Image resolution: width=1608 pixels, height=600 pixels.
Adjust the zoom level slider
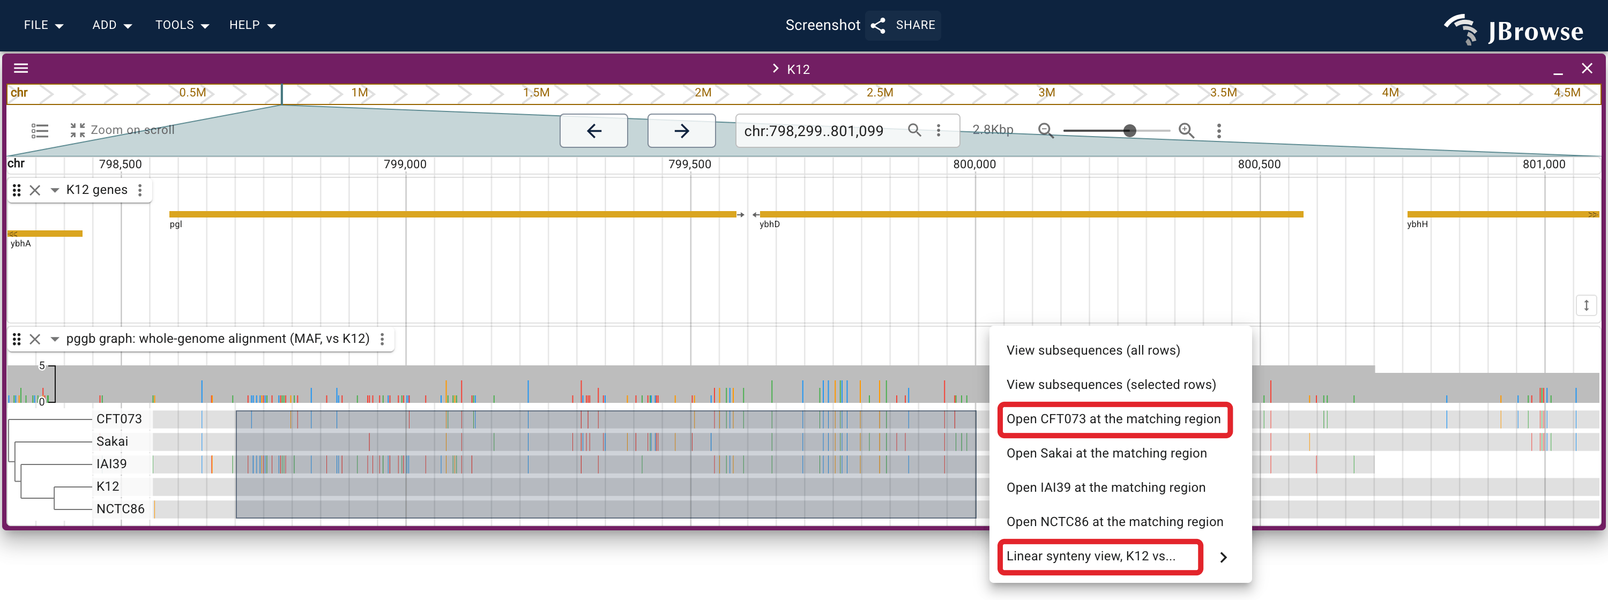pyautogui.click(x=1116, y=130)
